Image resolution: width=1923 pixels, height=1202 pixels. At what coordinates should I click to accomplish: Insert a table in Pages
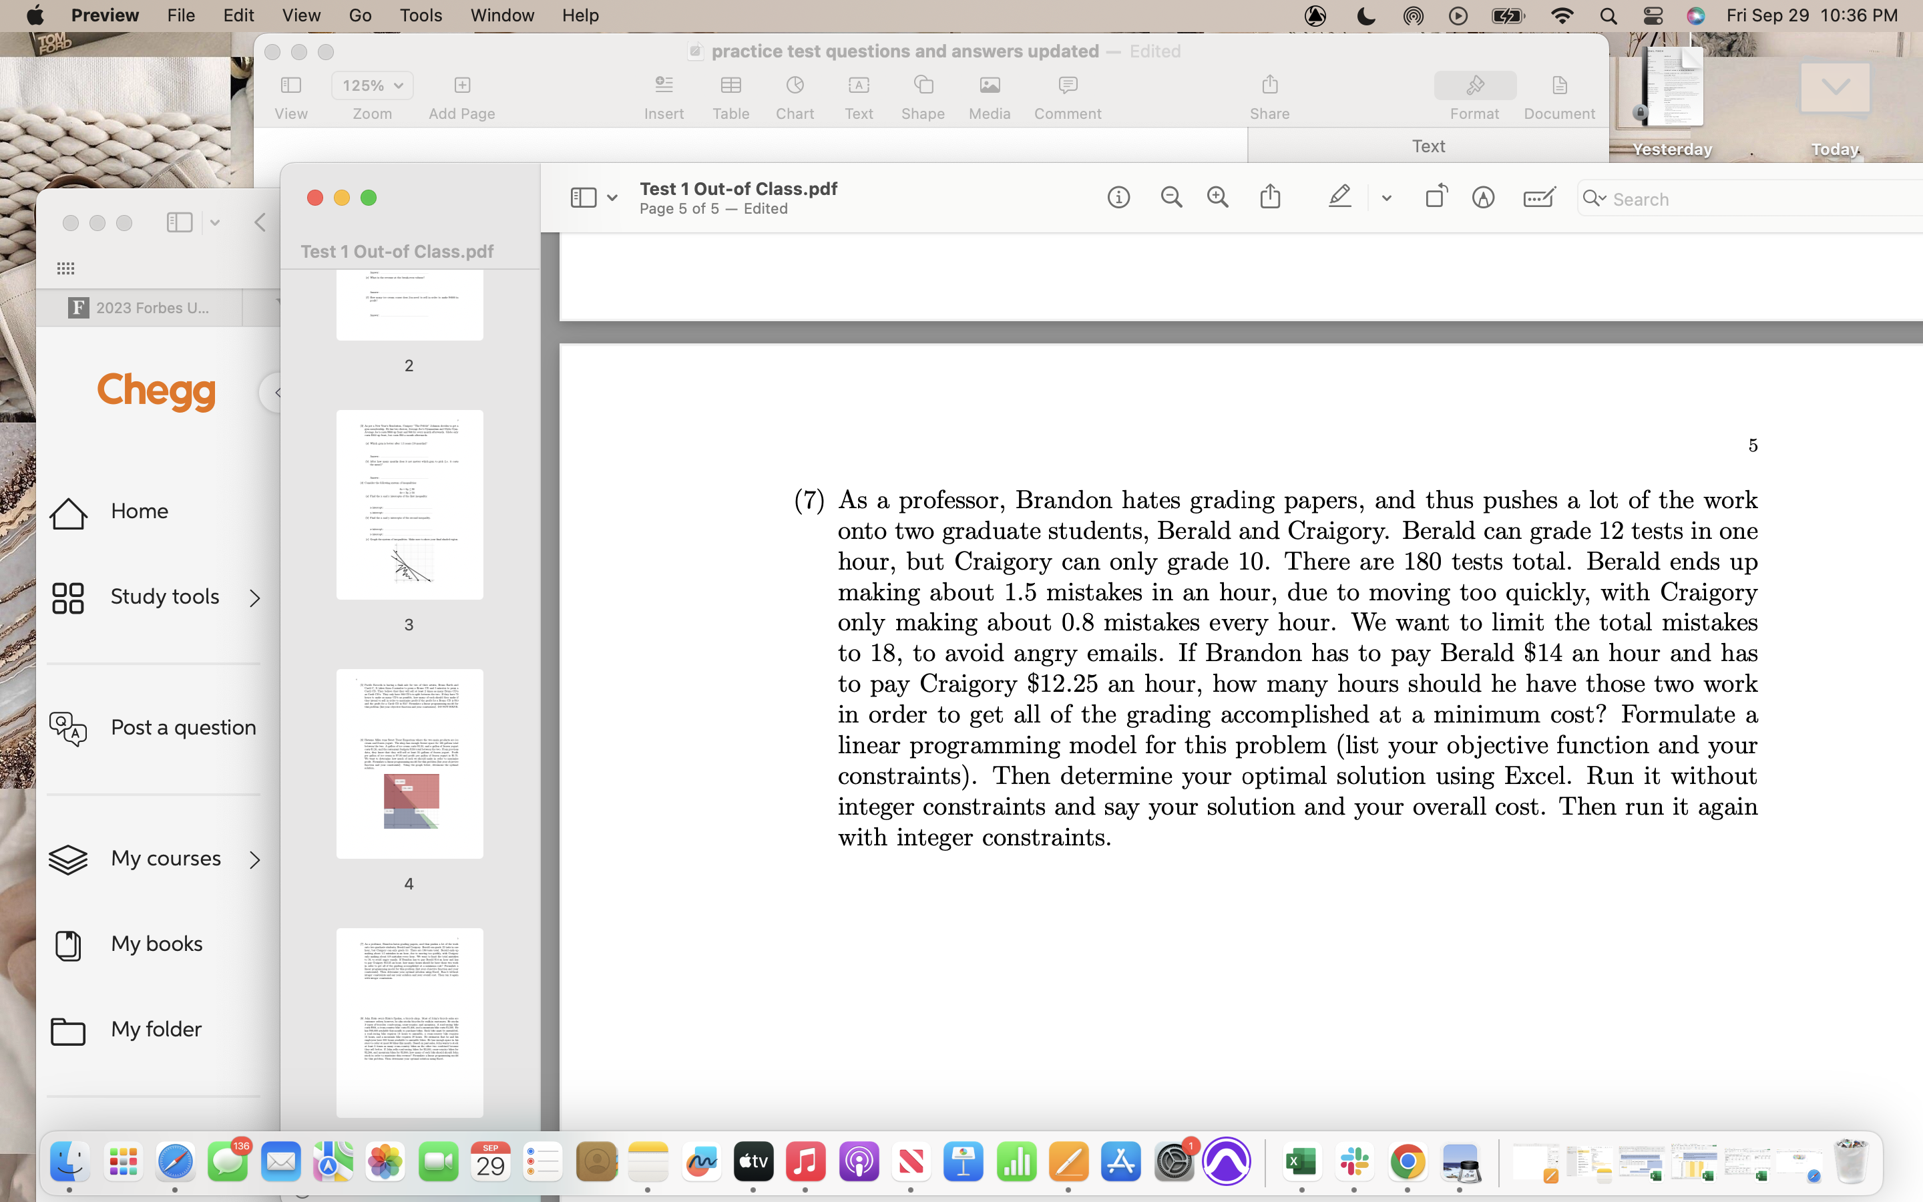coord(730,93)
